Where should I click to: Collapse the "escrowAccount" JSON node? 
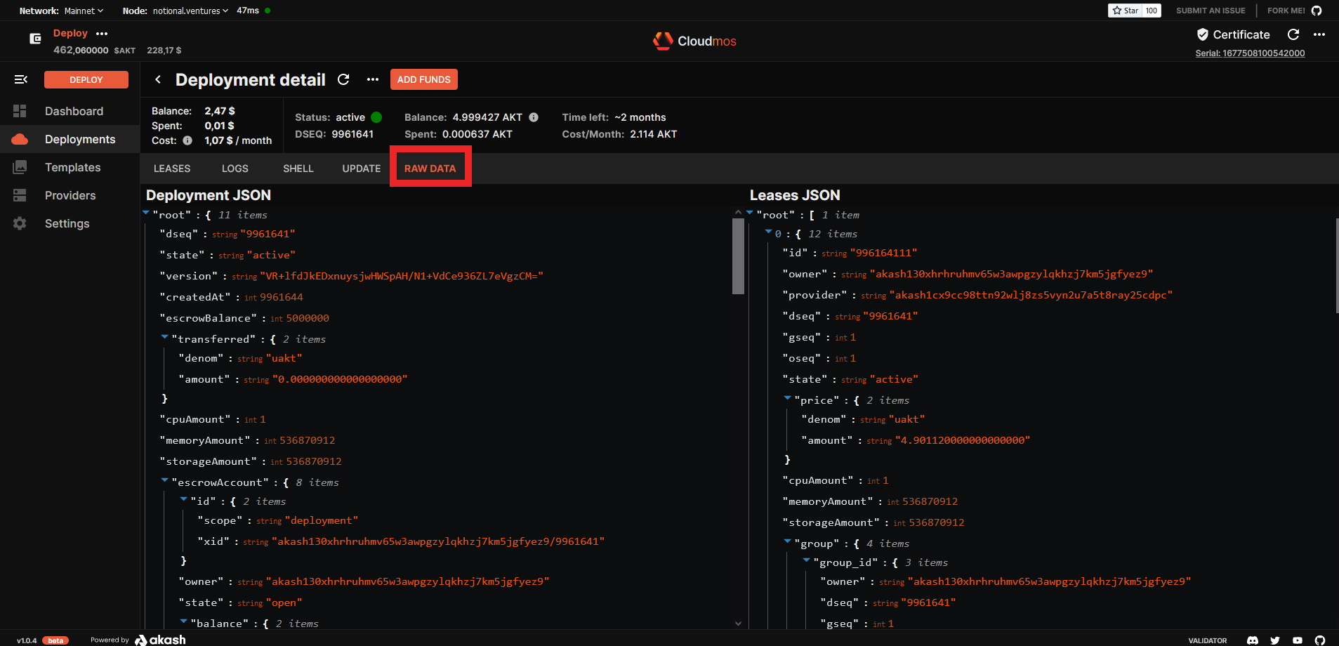[165, 481]
